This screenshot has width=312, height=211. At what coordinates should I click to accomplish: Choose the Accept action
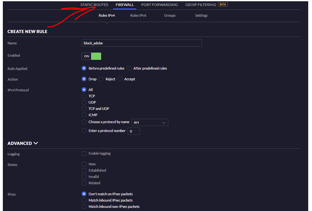pos(120,79)
